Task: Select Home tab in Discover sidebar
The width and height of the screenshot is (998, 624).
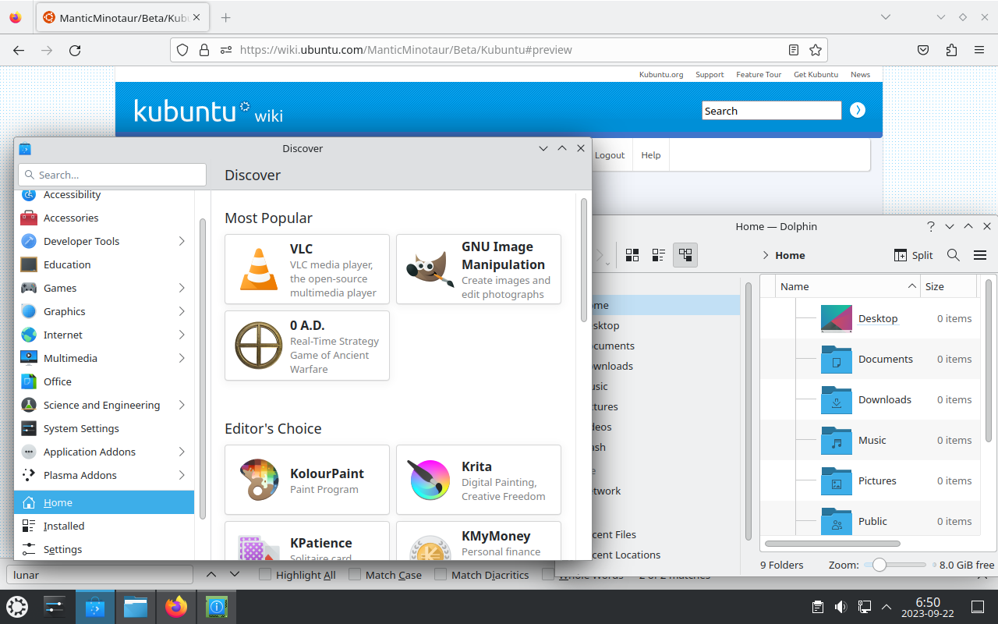Action: pos(104,502)
